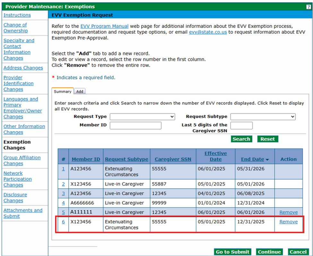This screenshot has height=256, width=313.
Task: Open Address Changes page
Action: click(23, 68)
